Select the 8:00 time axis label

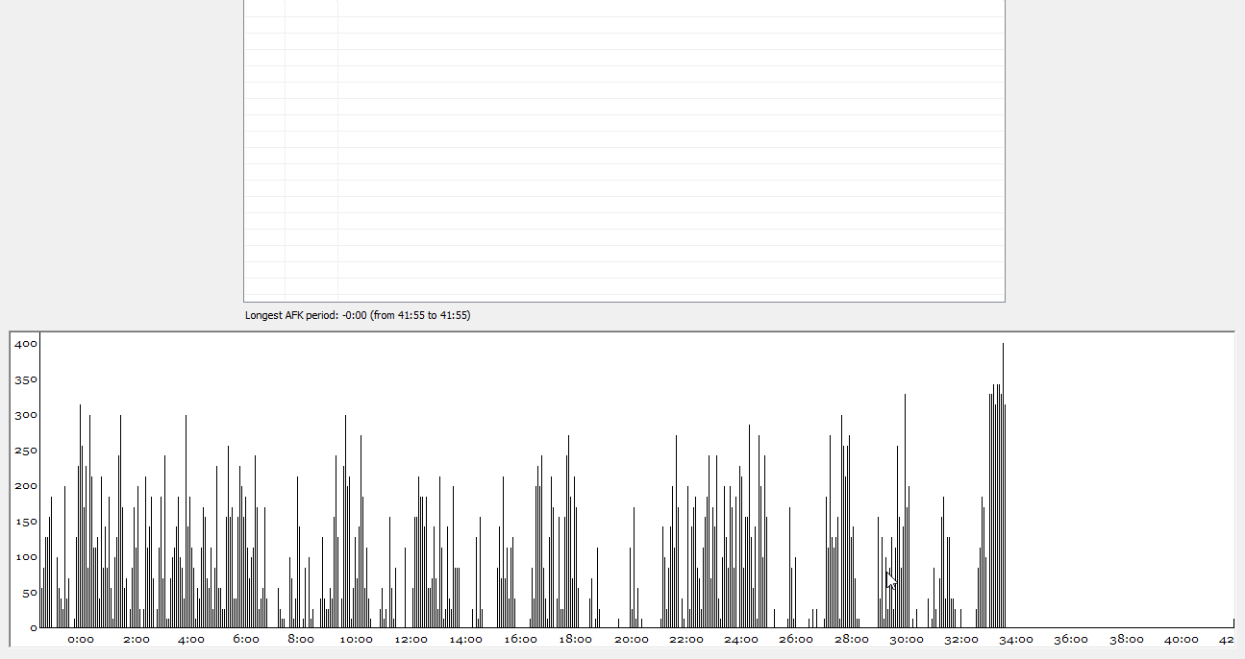click(x=301, y=640)
